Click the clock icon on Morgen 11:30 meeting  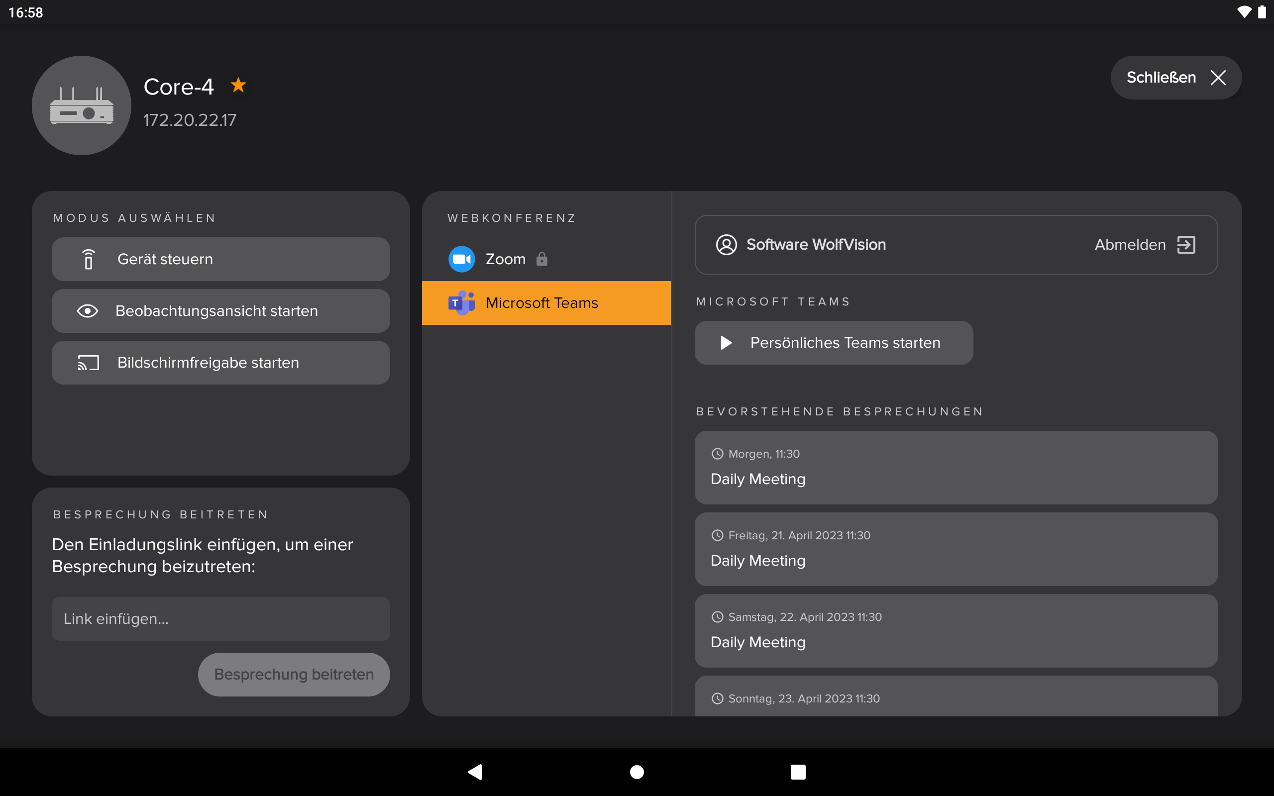[718, 454]
